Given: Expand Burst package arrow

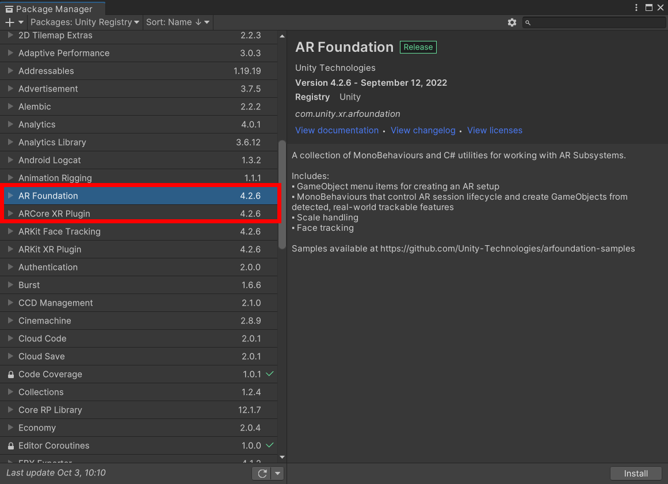Looking at the screenshot, I should click(11, 285).
